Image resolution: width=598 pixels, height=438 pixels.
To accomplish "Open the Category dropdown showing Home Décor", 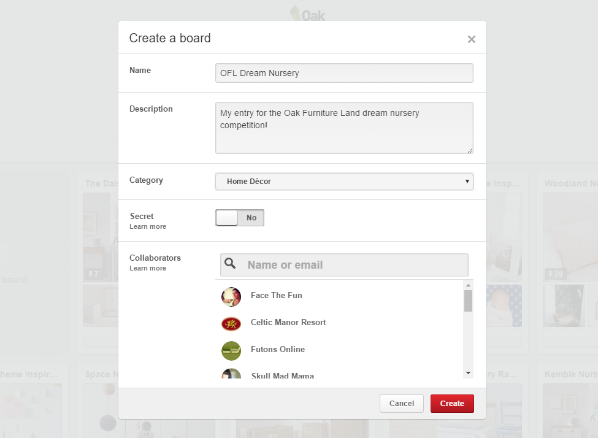I will (x=344, y=182).
